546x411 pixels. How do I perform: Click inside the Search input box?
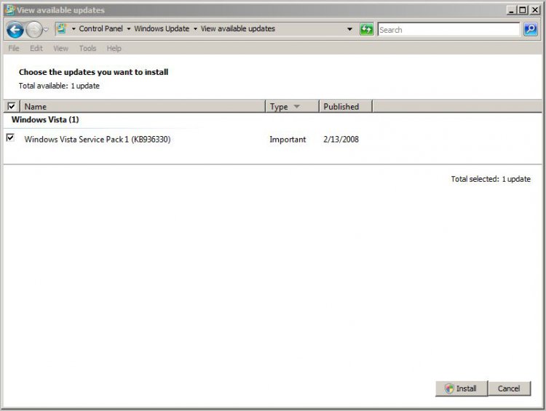point(448,30)
